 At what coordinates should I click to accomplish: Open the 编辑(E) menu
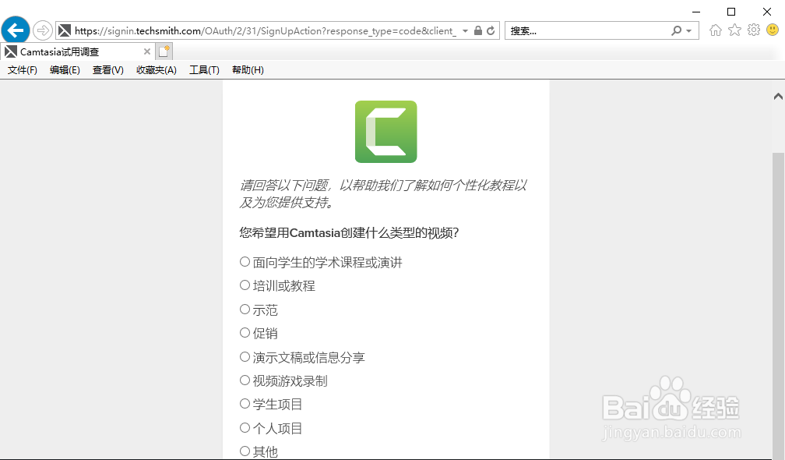(x=65, y=70)
